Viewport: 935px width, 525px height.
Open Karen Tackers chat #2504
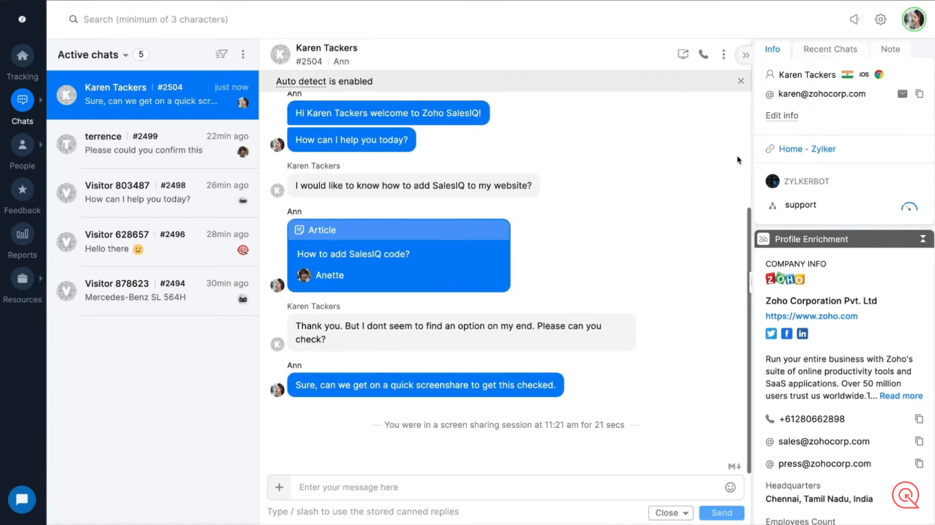click(153, 95)
